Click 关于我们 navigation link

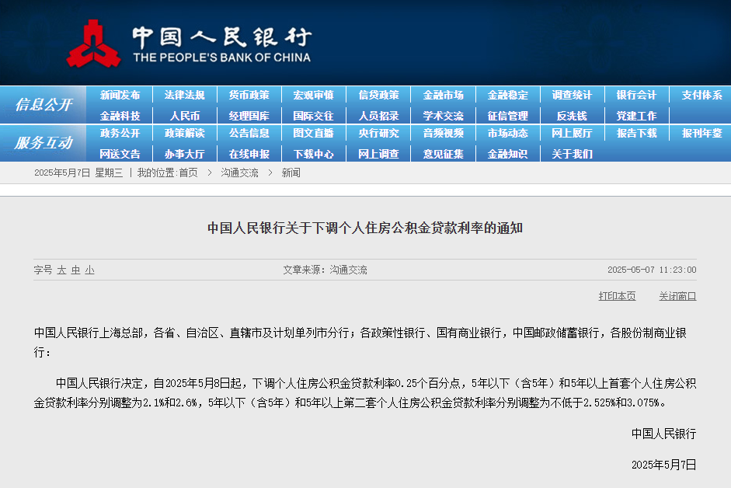(573, 154)
